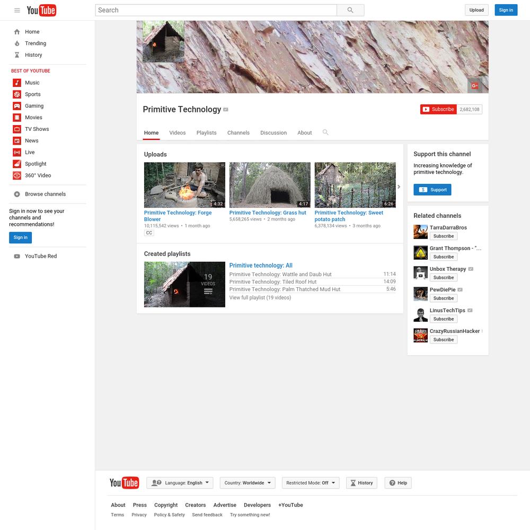Open the Language: English dropdown

[180, 483]
